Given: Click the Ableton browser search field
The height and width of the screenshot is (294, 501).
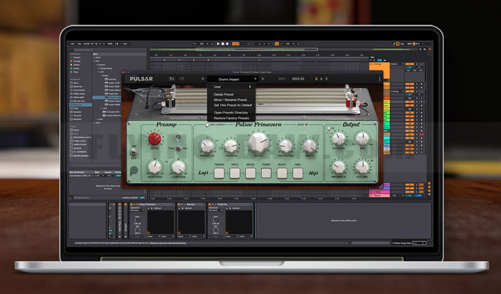Looking at the screenshot, I should tap(109, 50).
